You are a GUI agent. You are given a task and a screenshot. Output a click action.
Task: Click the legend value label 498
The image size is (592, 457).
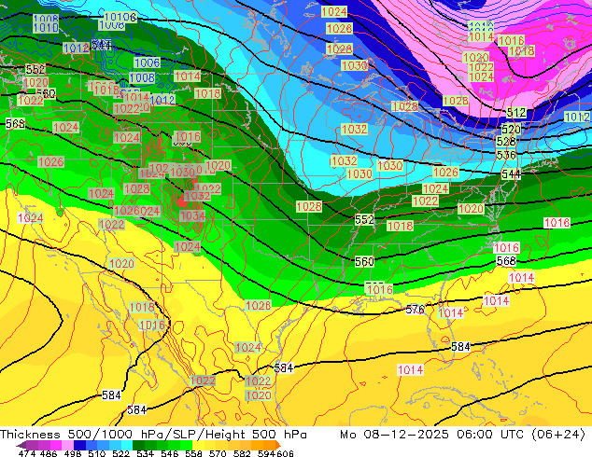pyautogui.click(x=73, y=453)
